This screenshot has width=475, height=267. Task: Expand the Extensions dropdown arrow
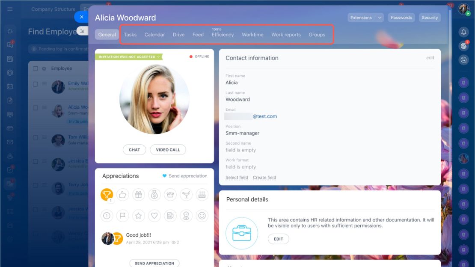click(x=380, y=18)
